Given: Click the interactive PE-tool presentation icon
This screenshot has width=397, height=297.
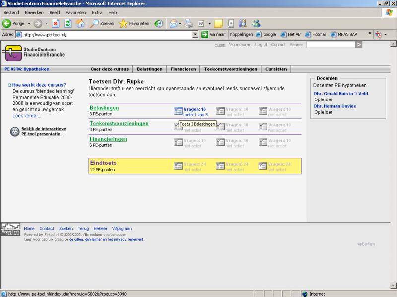Looking at the screenshot, I should pos(14,131).
